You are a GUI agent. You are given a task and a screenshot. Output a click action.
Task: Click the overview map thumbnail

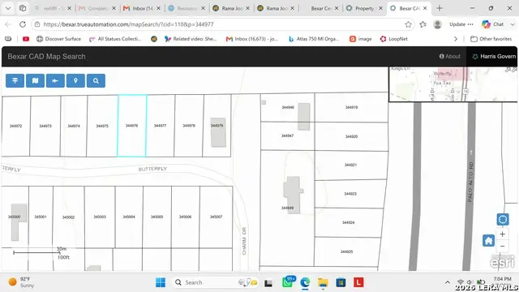click(x=453, y=84)
